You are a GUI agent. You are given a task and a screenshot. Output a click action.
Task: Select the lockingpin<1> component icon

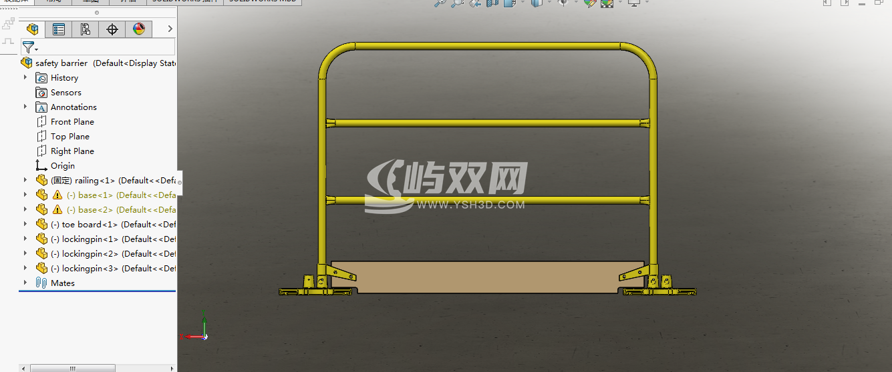pyautogui.click(x=41, y=239)
